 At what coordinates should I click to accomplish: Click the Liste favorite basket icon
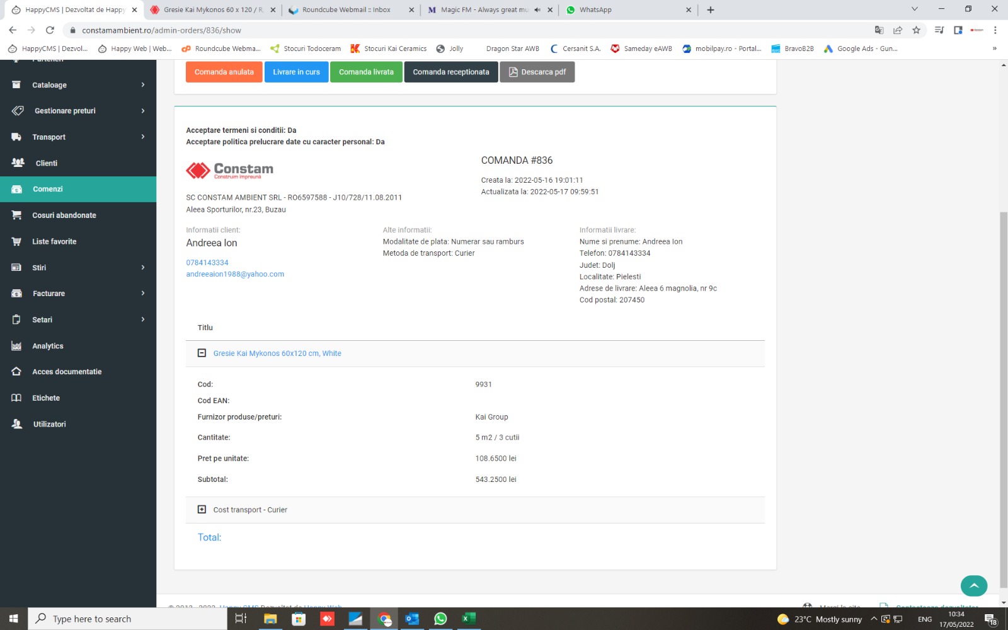(x=16, y=241)
